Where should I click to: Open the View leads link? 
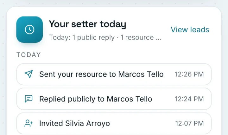click(x=190, y=30)
